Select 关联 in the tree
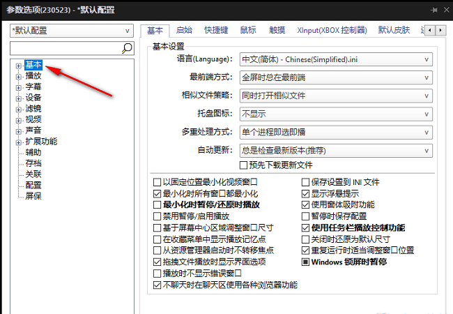 click(33, 174)
